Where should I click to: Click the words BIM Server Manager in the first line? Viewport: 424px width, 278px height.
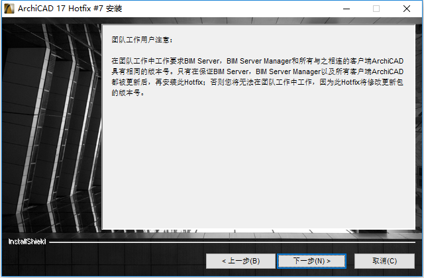click(x=259, y=61)
